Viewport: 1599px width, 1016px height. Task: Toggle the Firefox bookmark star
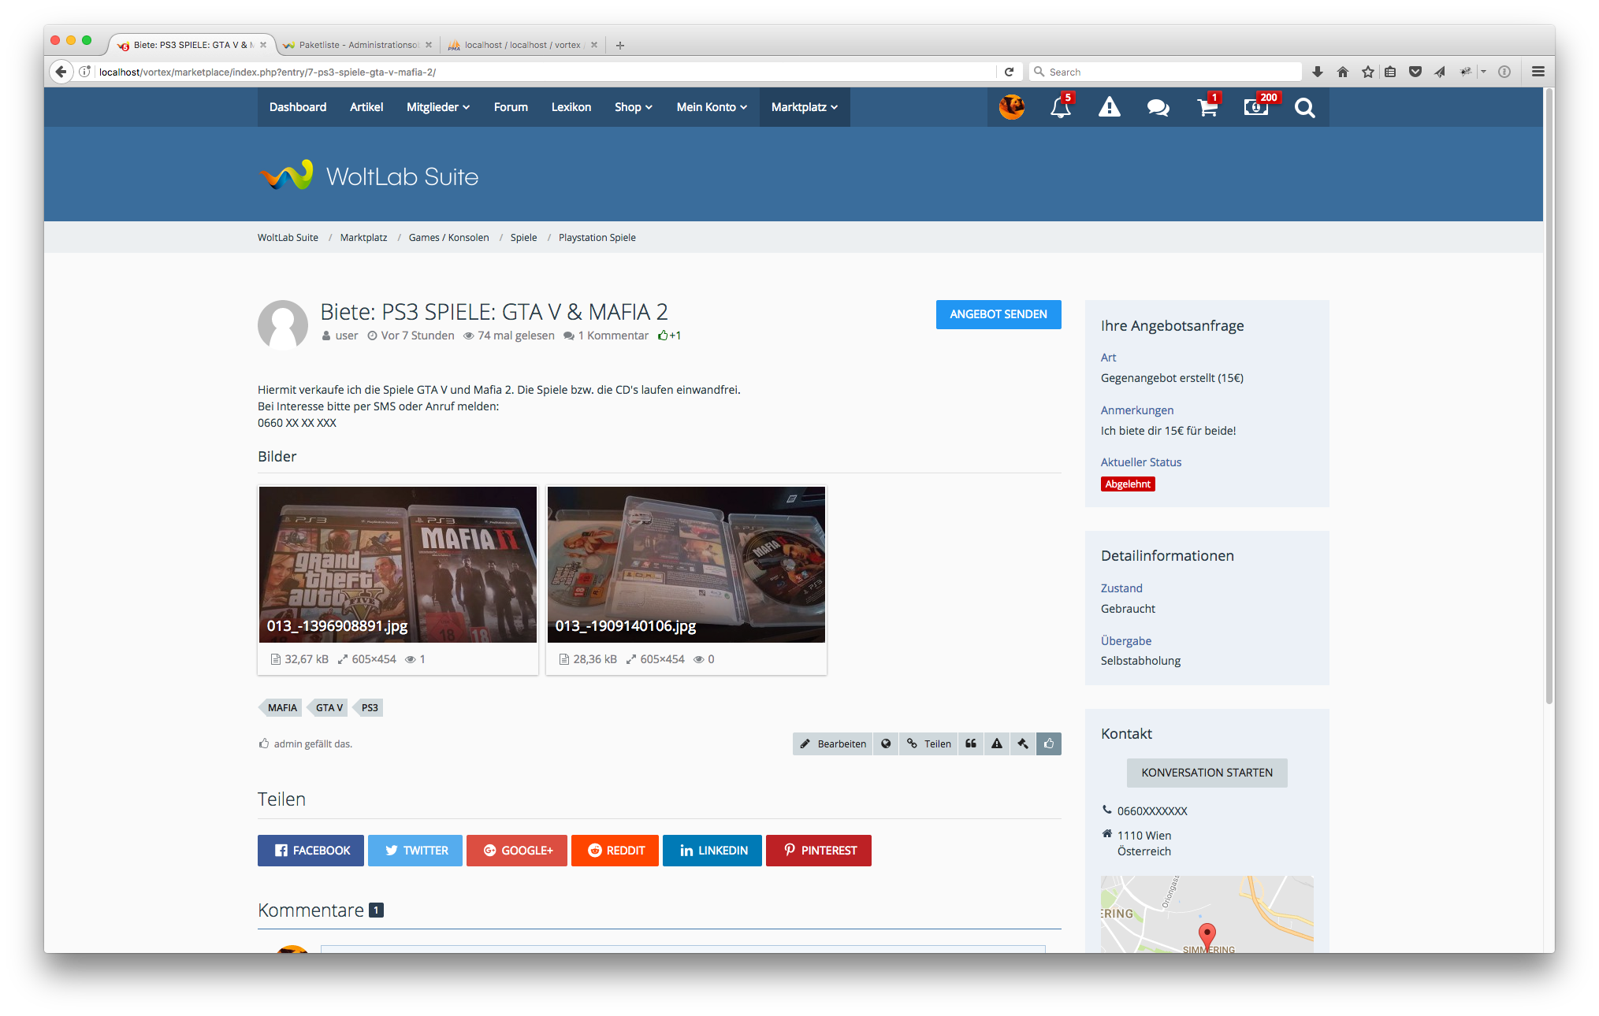[1368, 72]
